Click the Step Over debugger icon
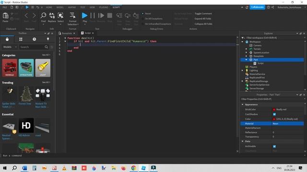 click(x=128, y=16)
